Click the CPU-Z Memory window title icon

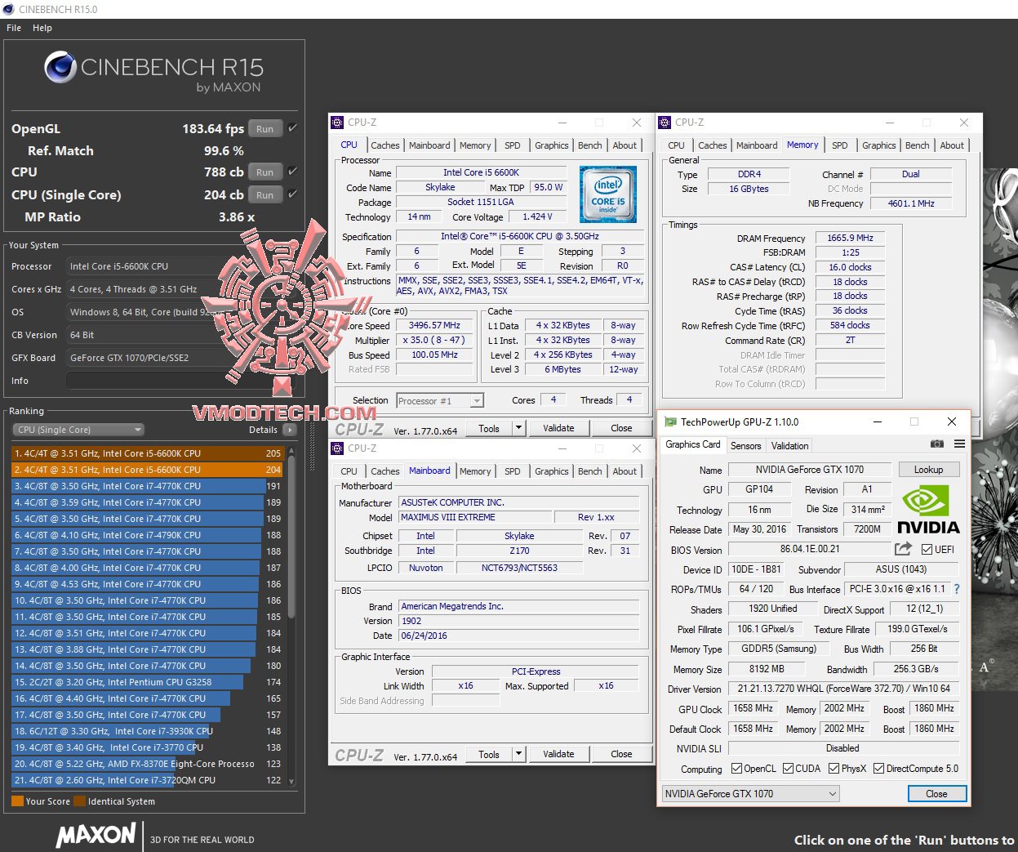point(665,123)
